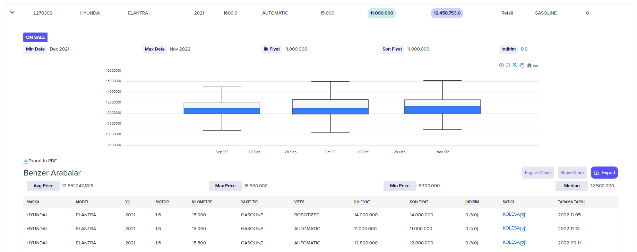Click the Max Date label
The image size is (637, 252).
pyautogui.click(x=155, y=49)
